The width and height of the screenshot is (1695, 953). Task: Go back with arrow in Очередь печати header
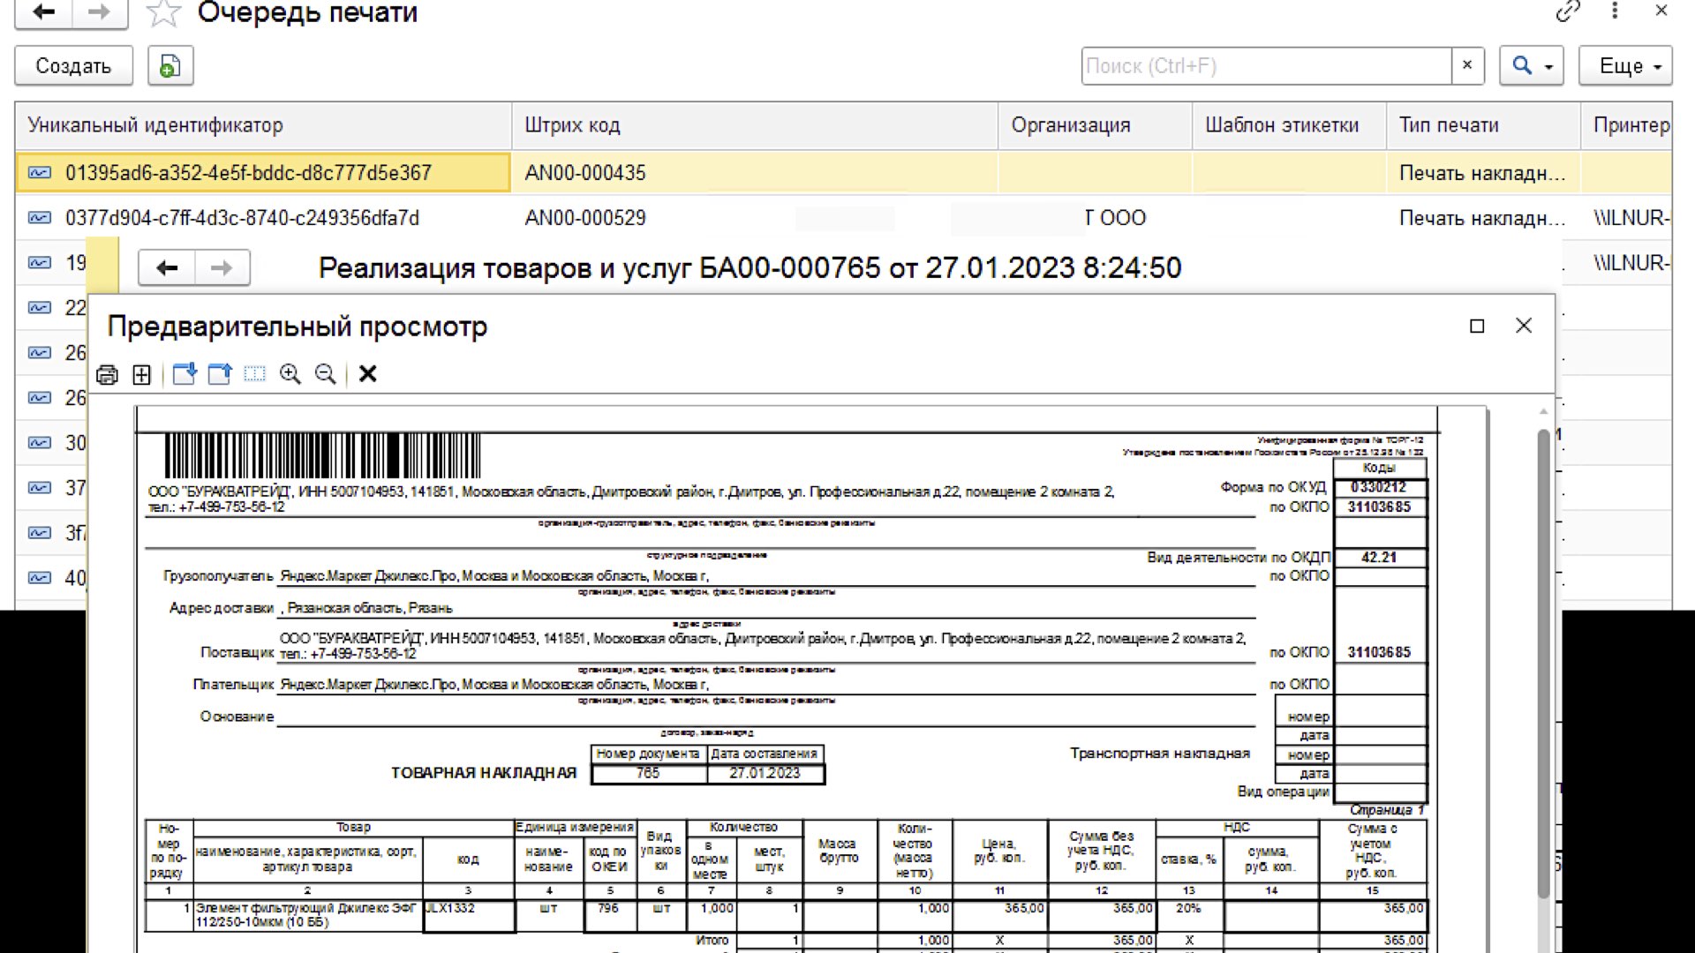pos(43,12)
